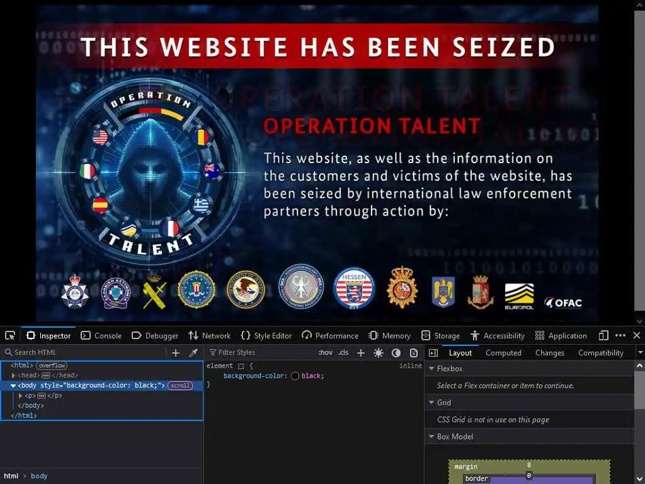The image size is (645, 484).
Task: Edit the margin top value 8
Action: pyautogui.click(x=529, y=465)
